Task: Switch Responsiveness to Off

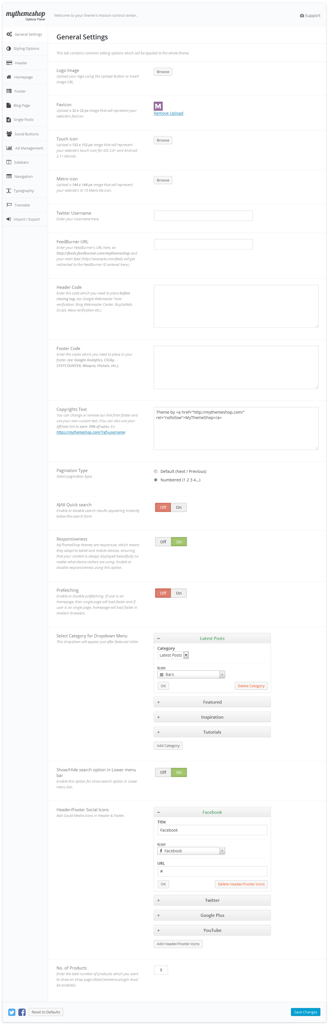Action: coord(163,542)
